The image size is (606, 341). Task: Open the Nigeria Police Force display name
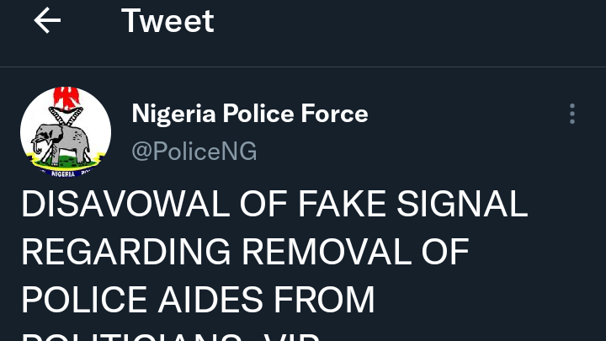pyautogui.click(x=250, y=114)
